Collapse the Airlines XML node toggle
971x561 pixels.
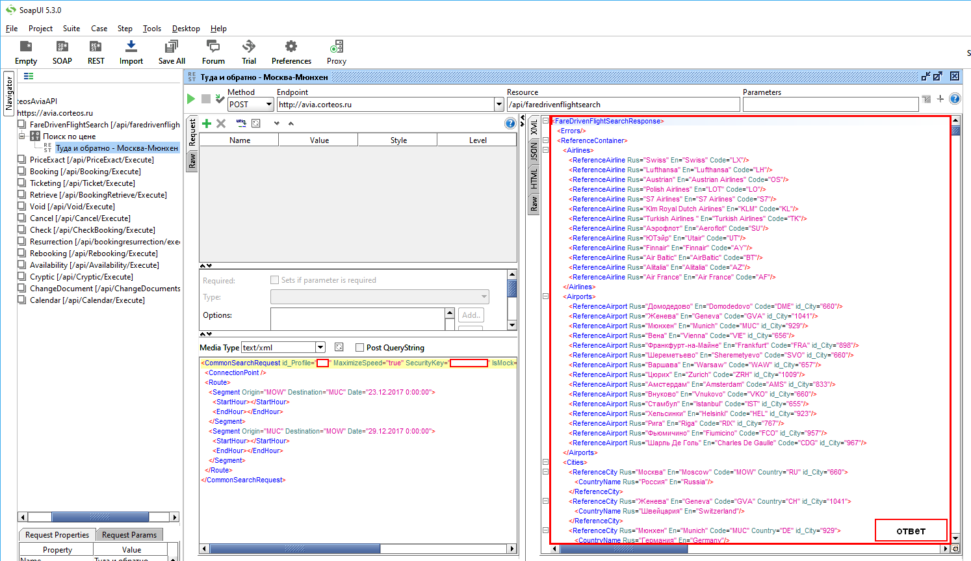(x=546, y=150)
